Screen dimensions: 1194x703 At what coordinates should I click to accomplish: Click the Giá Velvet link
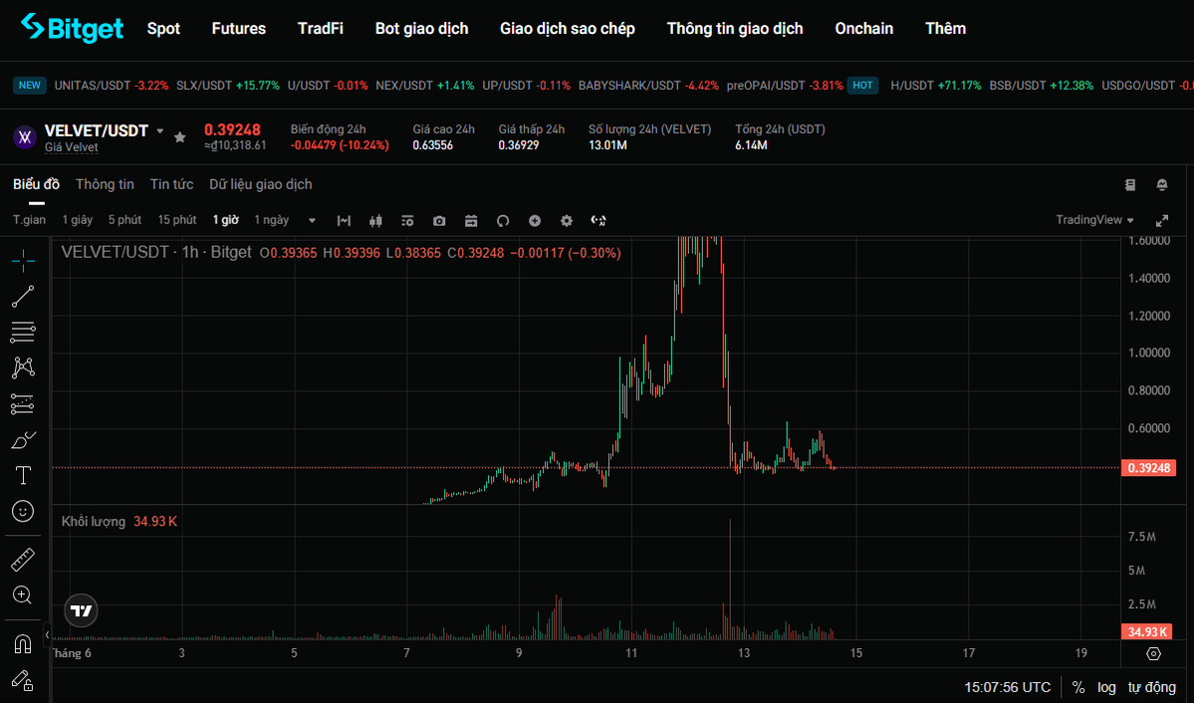(72, 147)
